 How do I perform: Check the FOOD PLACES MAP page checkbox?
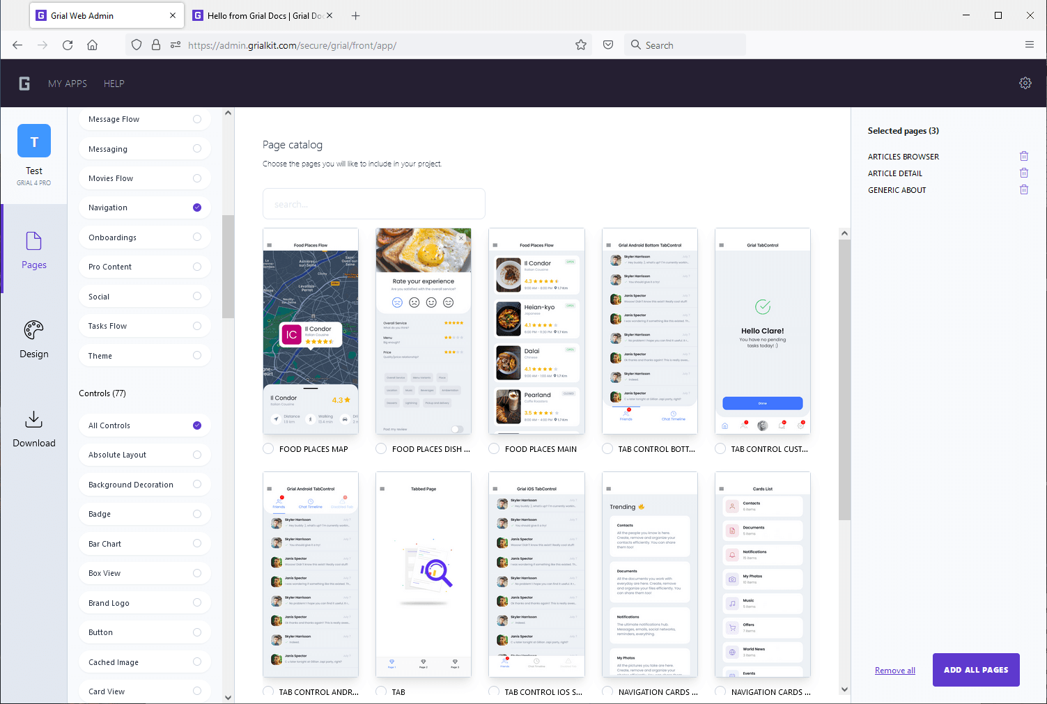click(x=268, y=448)
